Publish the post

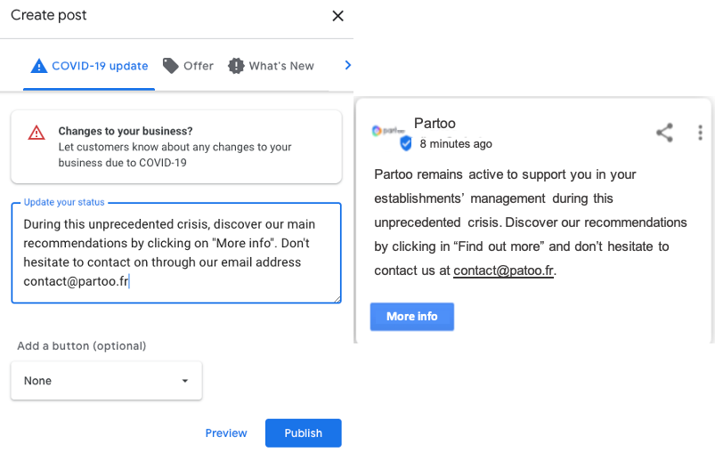pyautogui.click(x=304, y=433)
